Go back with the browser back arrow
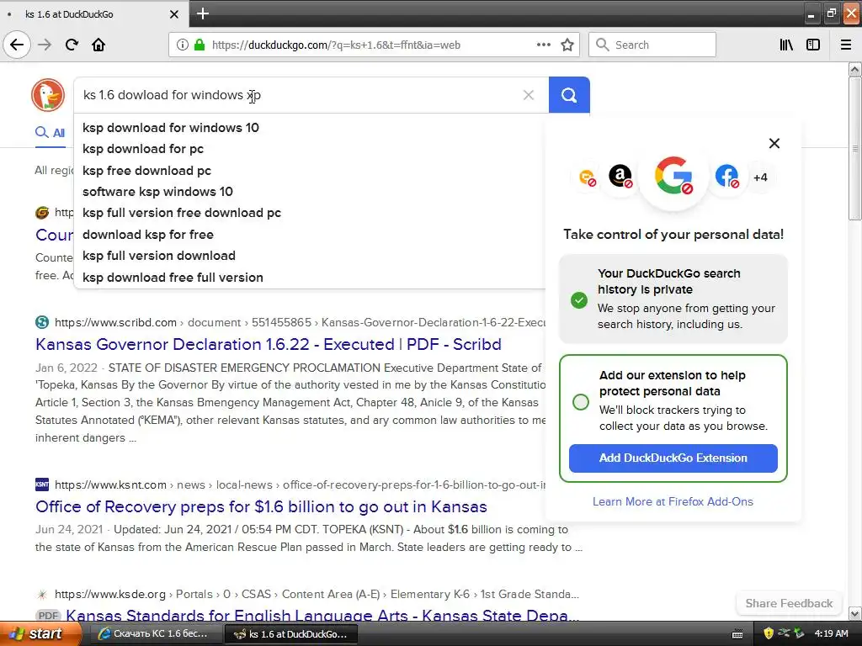This screenshot has height=646, width=862. (x=17, y=45)
